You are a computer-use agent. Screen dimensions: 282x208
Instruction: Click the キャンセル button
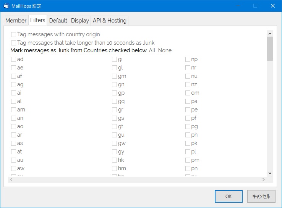(x=261, y=196)
